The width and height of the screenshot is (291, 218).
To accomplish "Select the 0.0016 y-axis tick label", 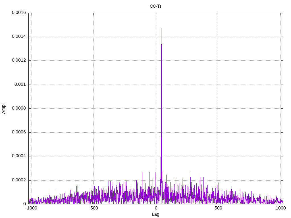I will 19,13.
